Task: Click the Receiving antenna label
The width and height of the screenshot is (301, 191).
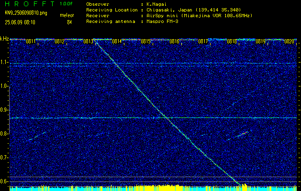Action: point(111,21)
